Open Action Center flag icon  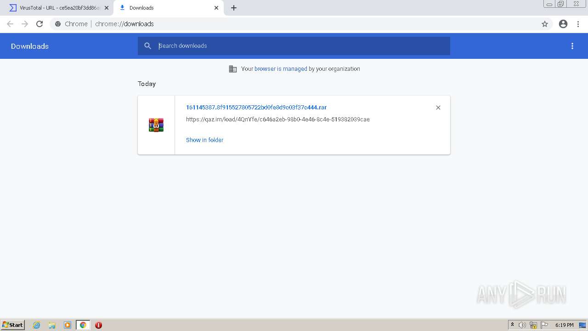(x=544, y=325)
